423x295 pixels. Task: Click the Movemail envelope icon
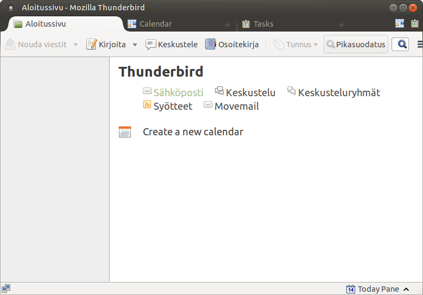tap(208, 104)
